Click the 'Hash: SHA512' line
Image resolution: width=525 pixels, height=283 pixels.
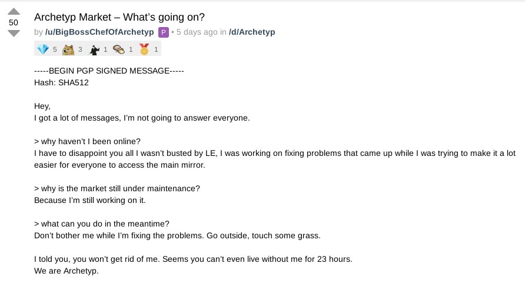pos(61,82)
